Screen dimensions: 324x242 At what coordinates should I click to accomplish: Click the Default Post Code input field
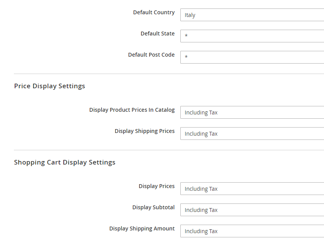point(251,57)
